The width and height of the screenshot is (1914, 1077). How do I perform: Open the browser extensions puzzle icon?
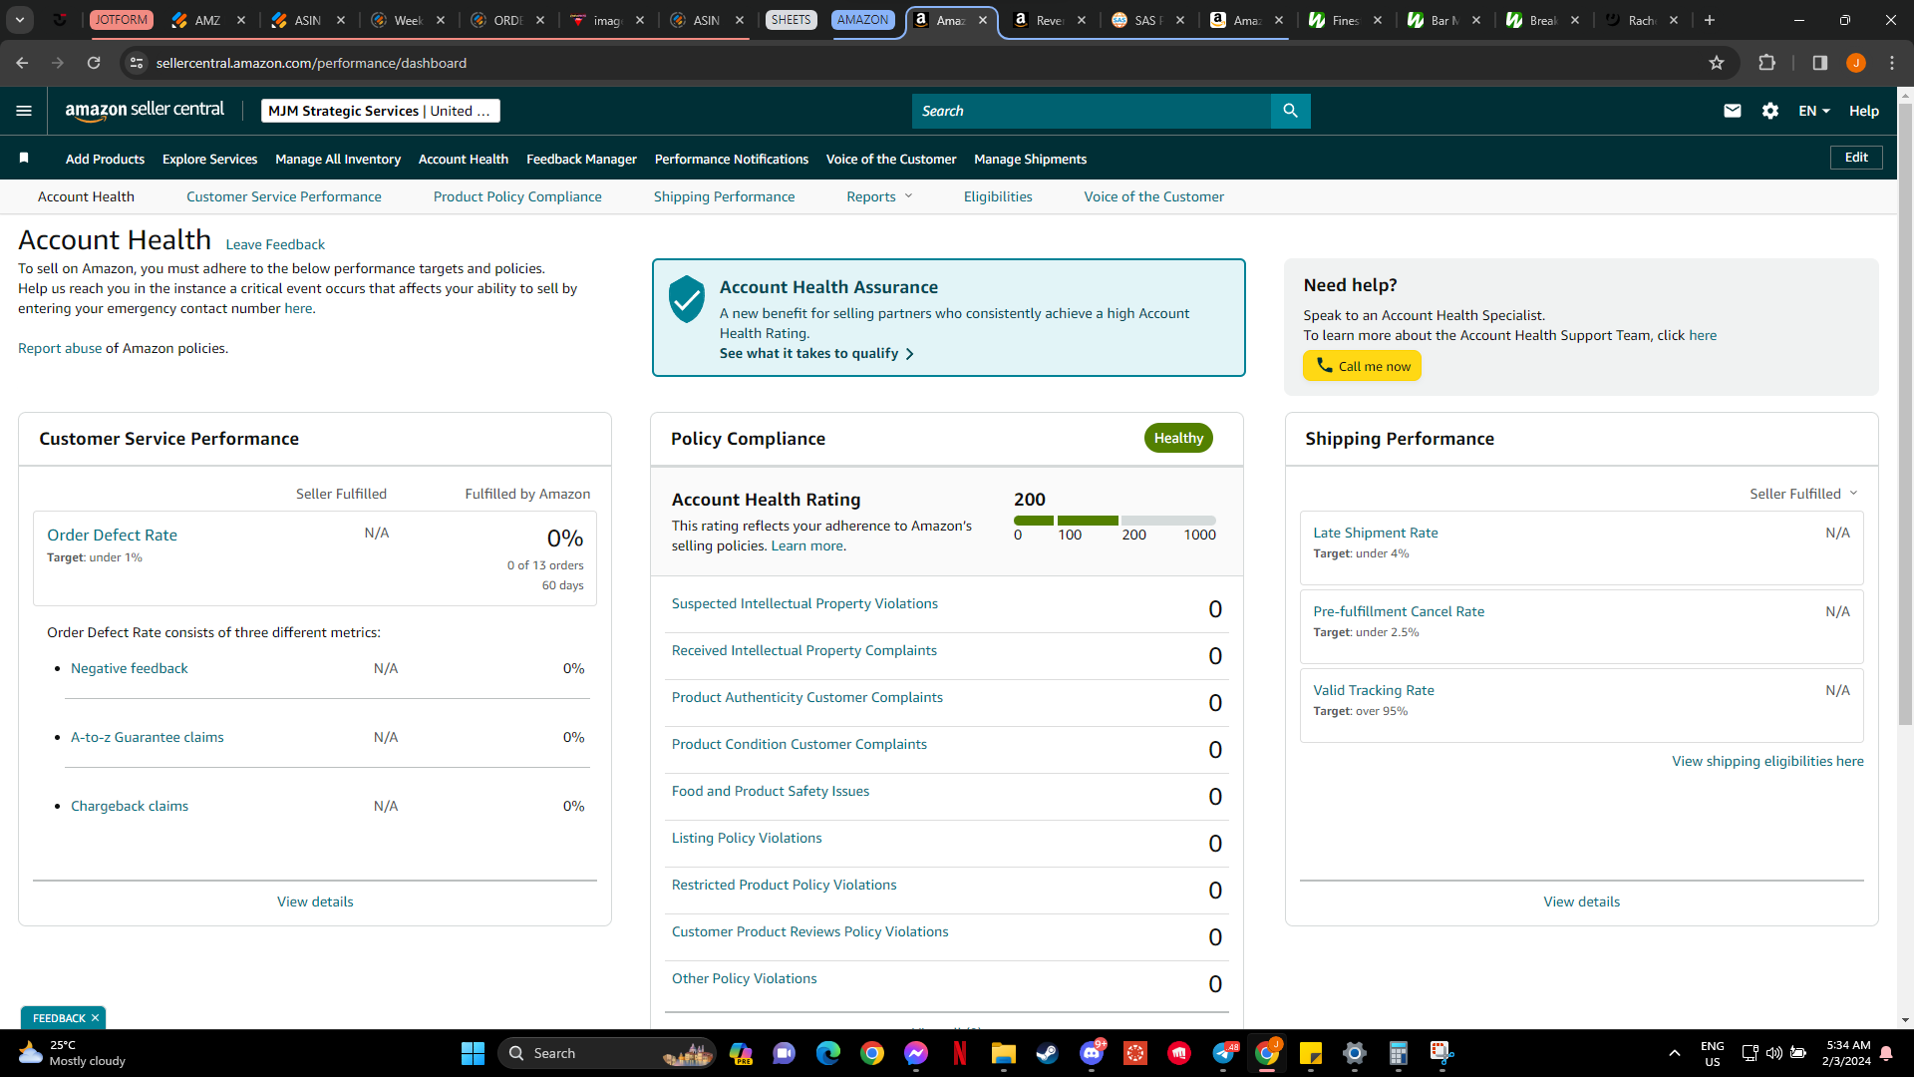click(1767, 63)
